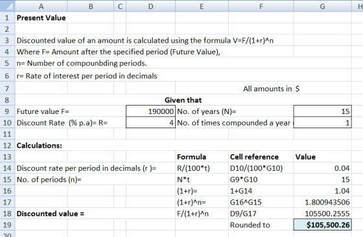This screenshot has height=237, width=363.
Task: Click 'Discount Rate (% p.a)= R=' label
Action: click(x=62, y=123)
